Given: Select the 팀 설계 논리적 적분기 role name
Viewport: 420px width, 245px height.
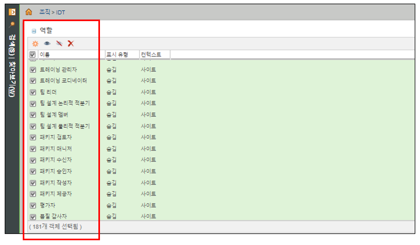Looking at the screenshot, I should (x=65, y=103).
